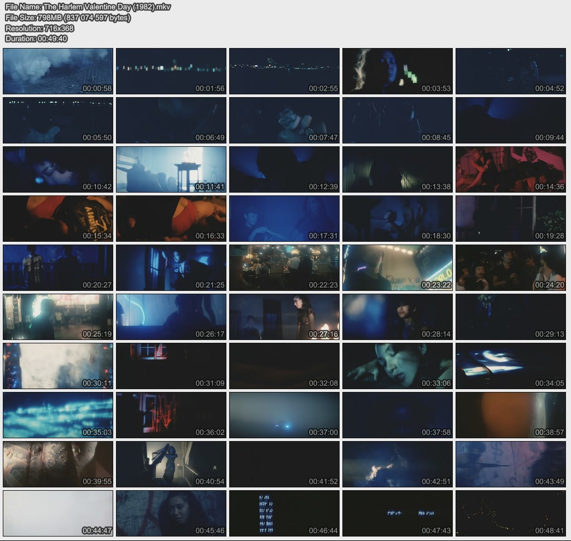Open the credits frame at 00:46:44
The width and height of the screenshot is (571, 541).
pos(284,513)
